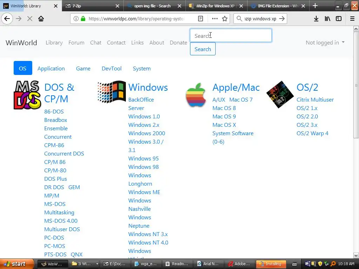Select the Application category tab
The height and width of the screenshot is (269, 359).
(51, 68)
